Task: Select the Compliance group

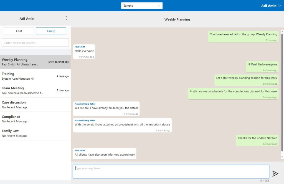Action: point(35,119)
